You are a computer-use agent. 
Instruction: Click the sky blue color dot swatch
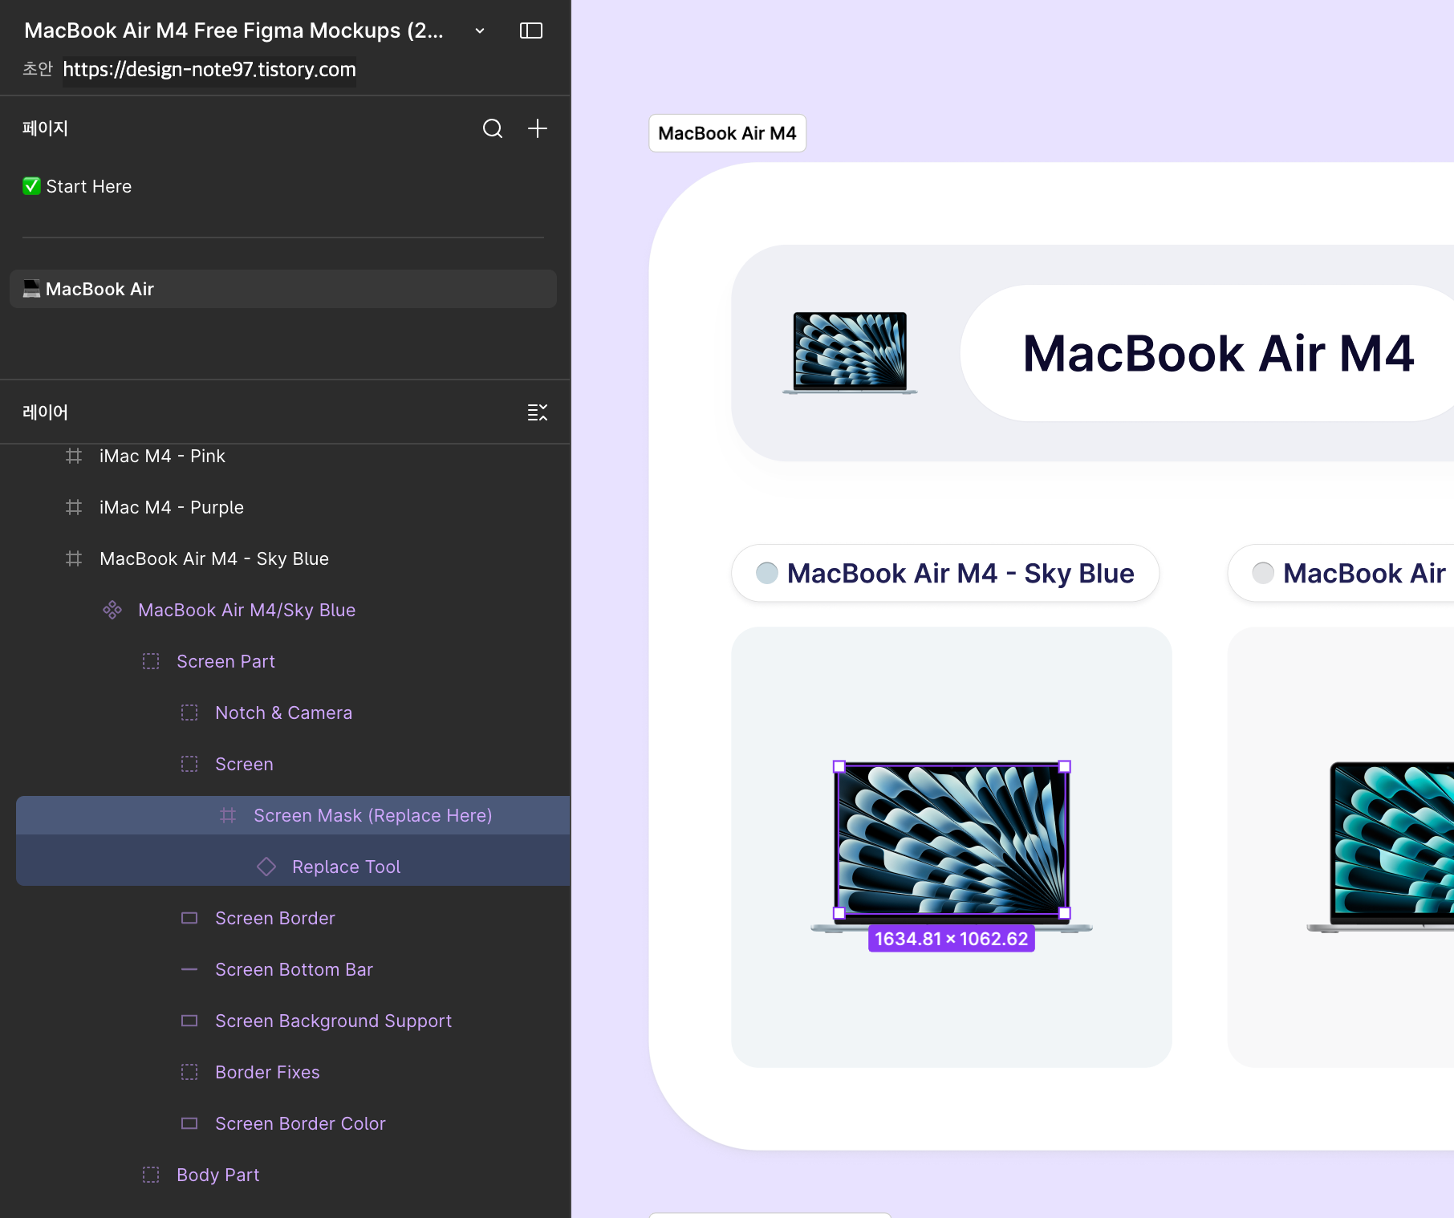(767, 573)
